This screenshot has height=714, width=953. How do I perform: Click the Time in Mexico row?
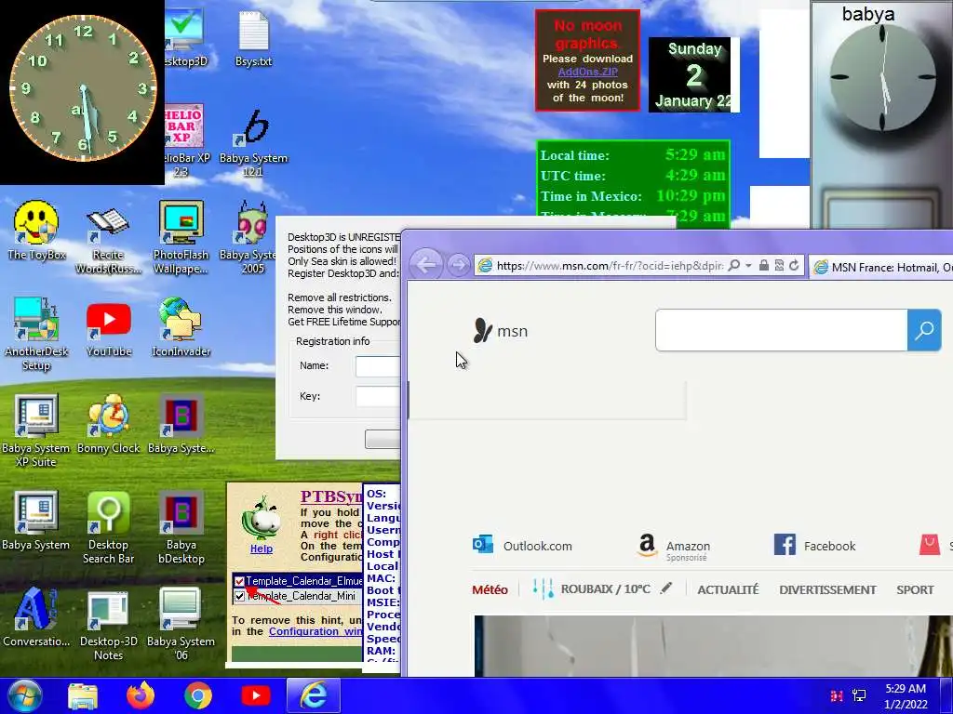[633, 196]
